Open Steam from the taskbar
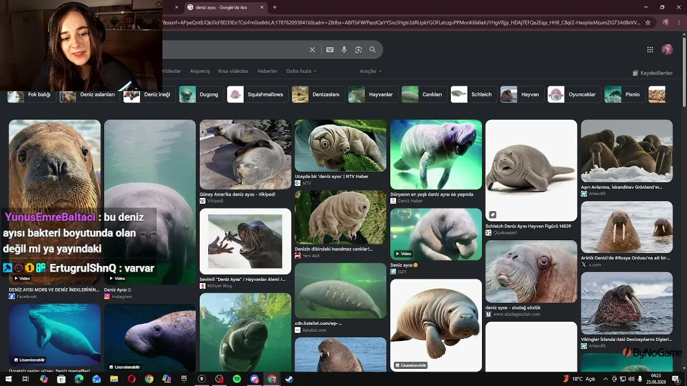This screenshot has width=687, height=386. tap(289, 379)
